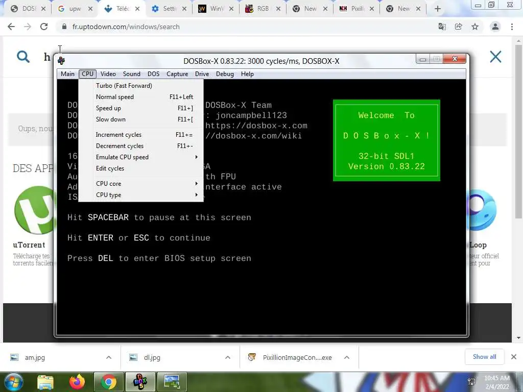Click the uTorrent app title link
Viewport: 523px width, 392px height.
[x=29, y=245]
